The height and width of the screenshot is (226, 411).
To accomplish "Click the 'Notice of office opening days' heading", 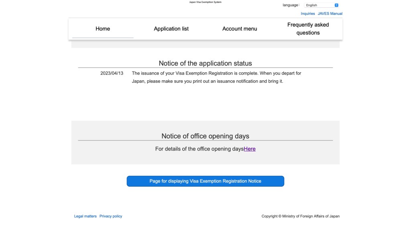I will tap(205, 136).
